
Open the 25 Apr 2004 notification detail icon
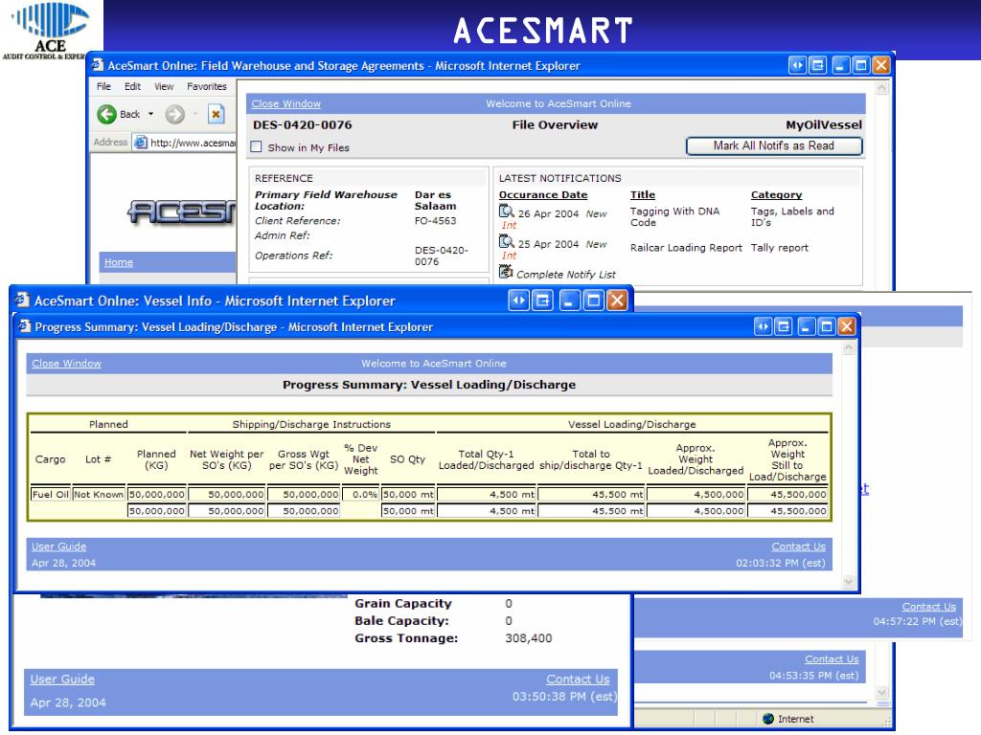pos(506,242)
